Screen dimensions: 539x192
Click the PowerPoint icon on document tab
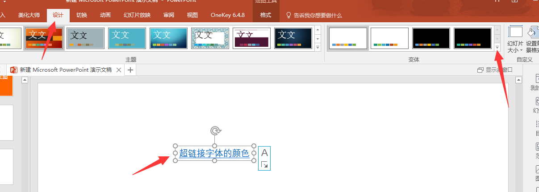(14, 70)
